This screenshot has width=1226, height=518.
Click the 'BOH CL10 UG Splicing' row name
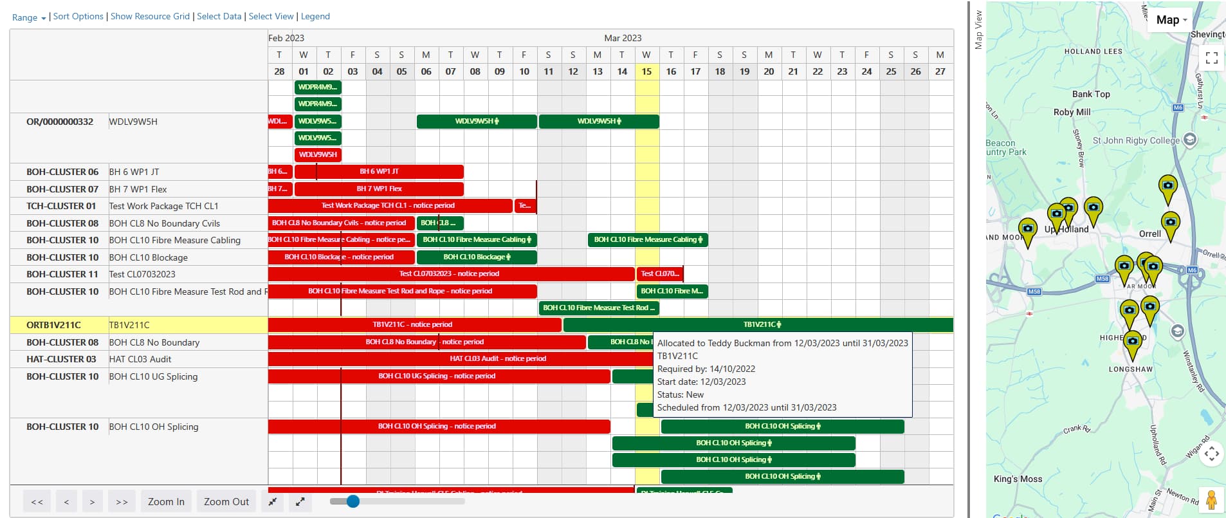[154, 376]
